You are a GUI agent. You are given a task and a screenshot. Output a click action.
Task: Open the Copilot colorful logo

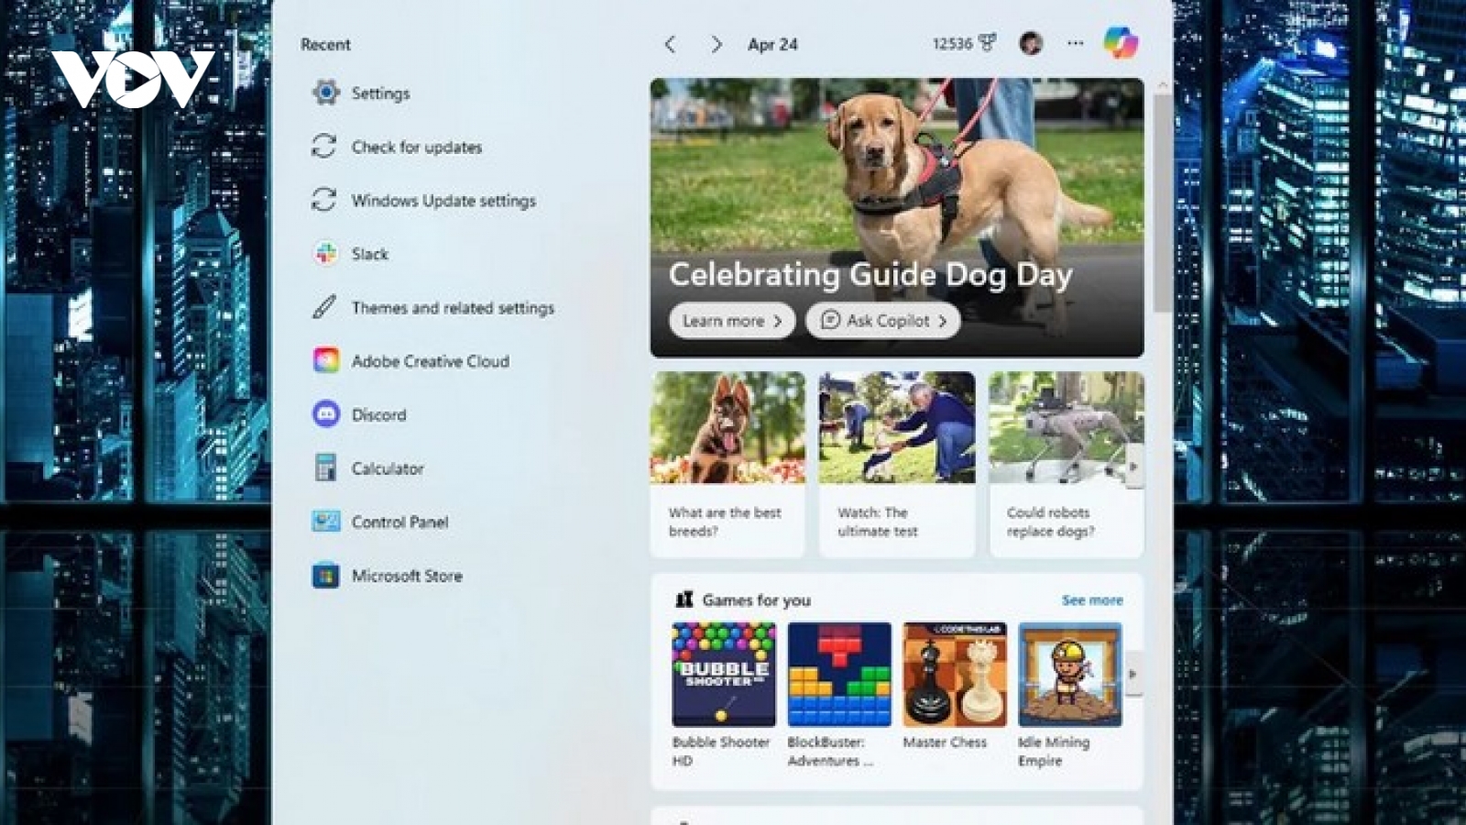pyautogui.click(x=1120, y=43)
